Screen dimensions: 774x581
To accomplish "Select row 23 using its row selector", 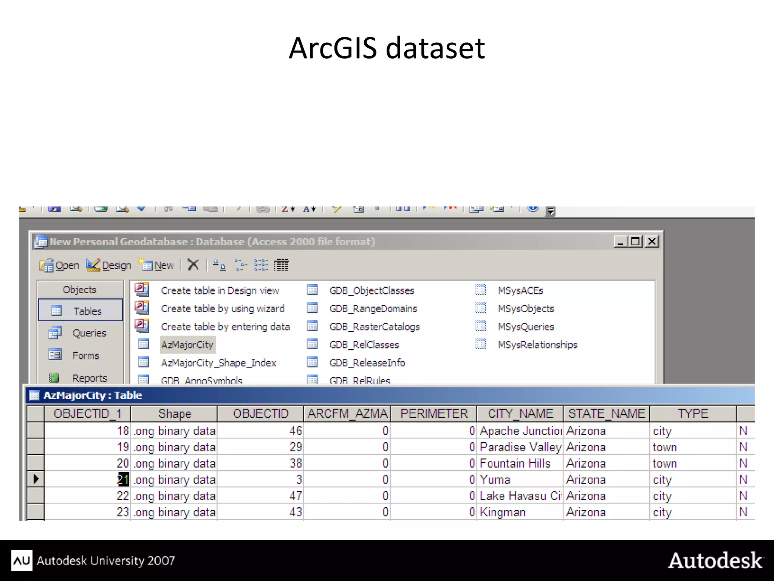I will (36, 512).
